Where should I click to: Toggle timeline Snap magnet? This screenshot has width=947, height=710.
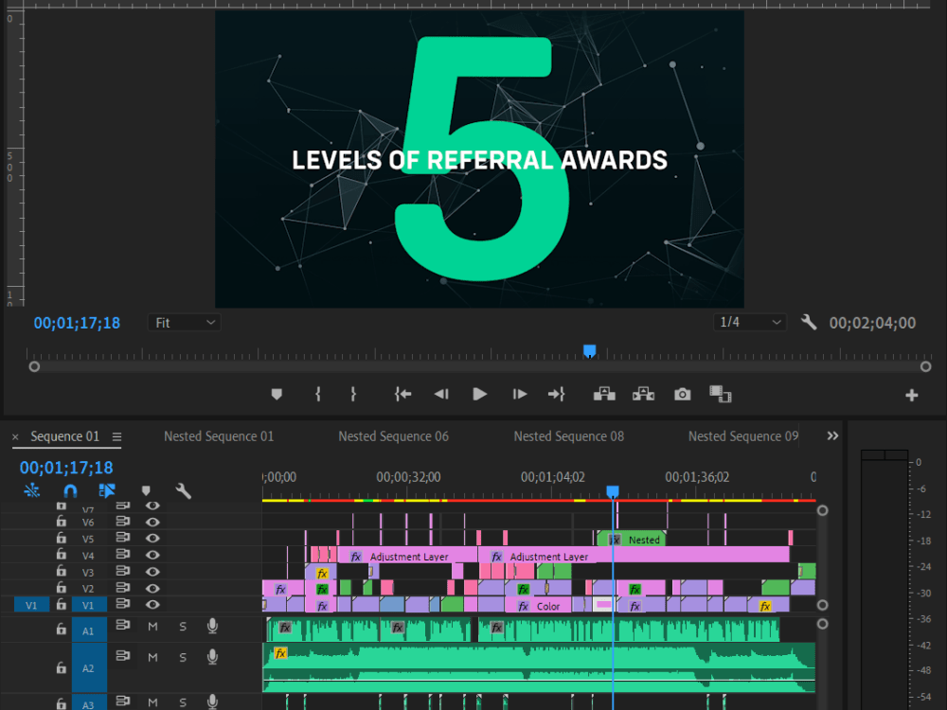tap(70, 490)
